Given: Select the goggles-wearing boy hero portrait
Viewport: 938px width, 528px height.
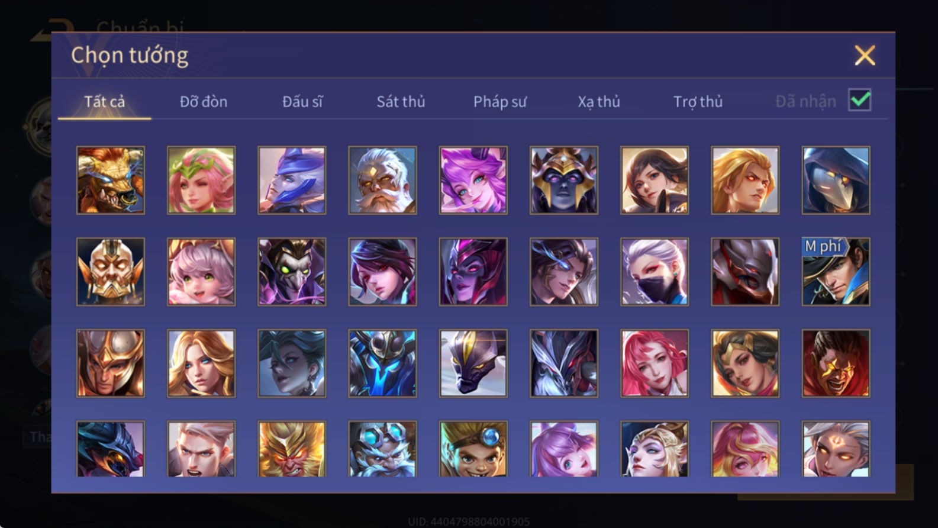Looking at the screenshot, I should point(473,449).
